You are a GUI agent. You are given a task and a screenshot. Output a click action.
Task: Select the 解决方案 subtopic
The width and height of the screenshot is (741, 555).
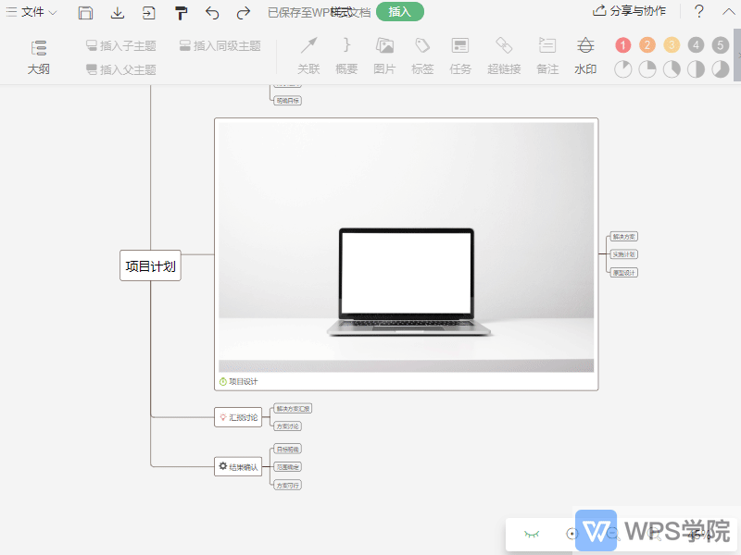[624, 237]
